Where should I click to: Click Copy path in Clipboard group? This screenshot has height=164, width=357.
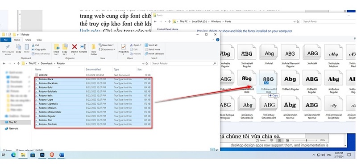(39, 49)
